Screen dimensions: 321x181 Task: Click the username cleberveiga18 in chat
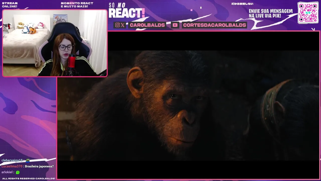pos(12,160)
